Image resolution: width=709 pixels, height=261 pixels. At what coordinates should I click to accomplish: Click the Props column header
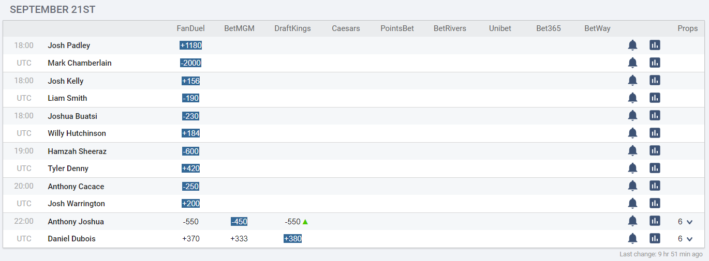688,28
